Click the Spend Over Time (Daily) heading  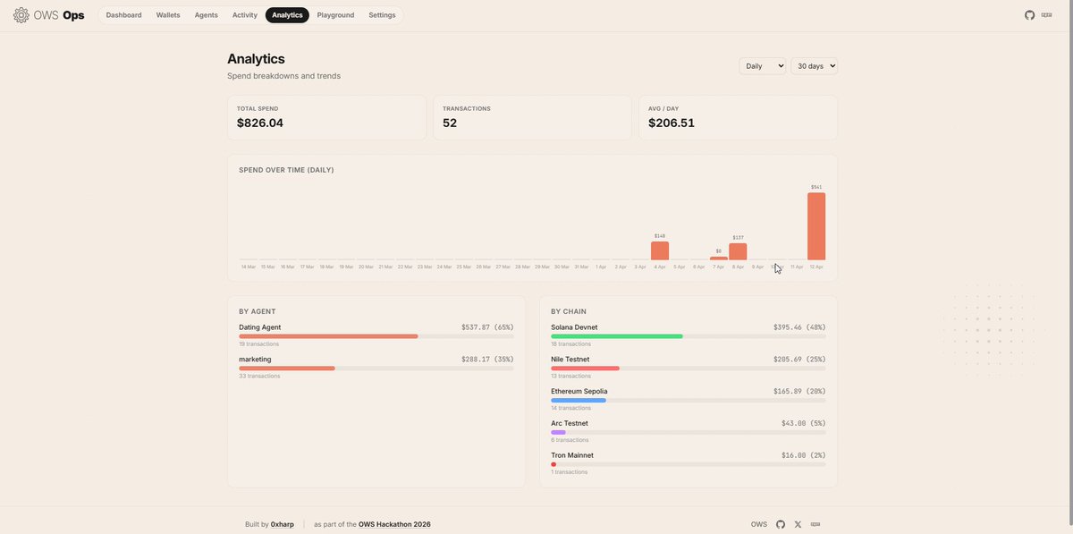(286, 170)
